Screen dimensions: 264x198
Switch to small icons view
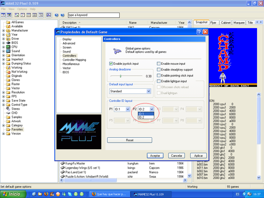[x=23, y=15]
